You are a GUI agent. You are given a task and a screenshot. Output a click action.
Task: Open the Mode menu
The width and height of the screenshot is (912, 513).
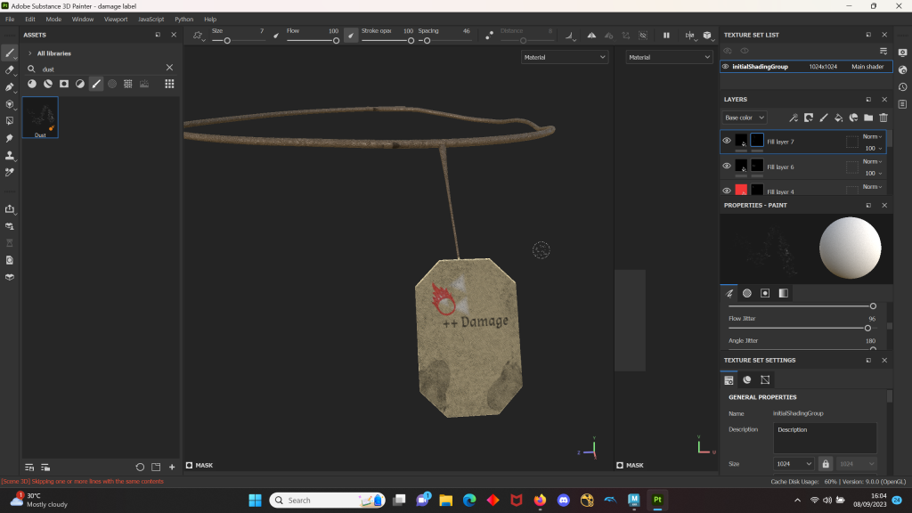53,20
